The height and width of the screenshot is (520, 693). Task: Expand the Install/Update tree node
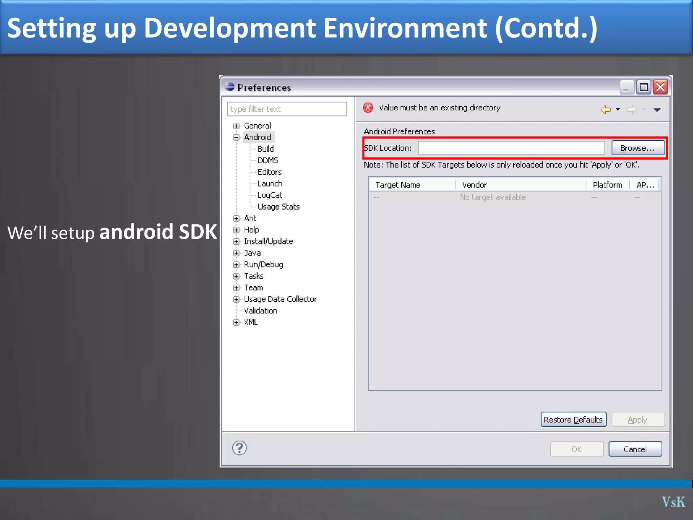tap(236, 241)
